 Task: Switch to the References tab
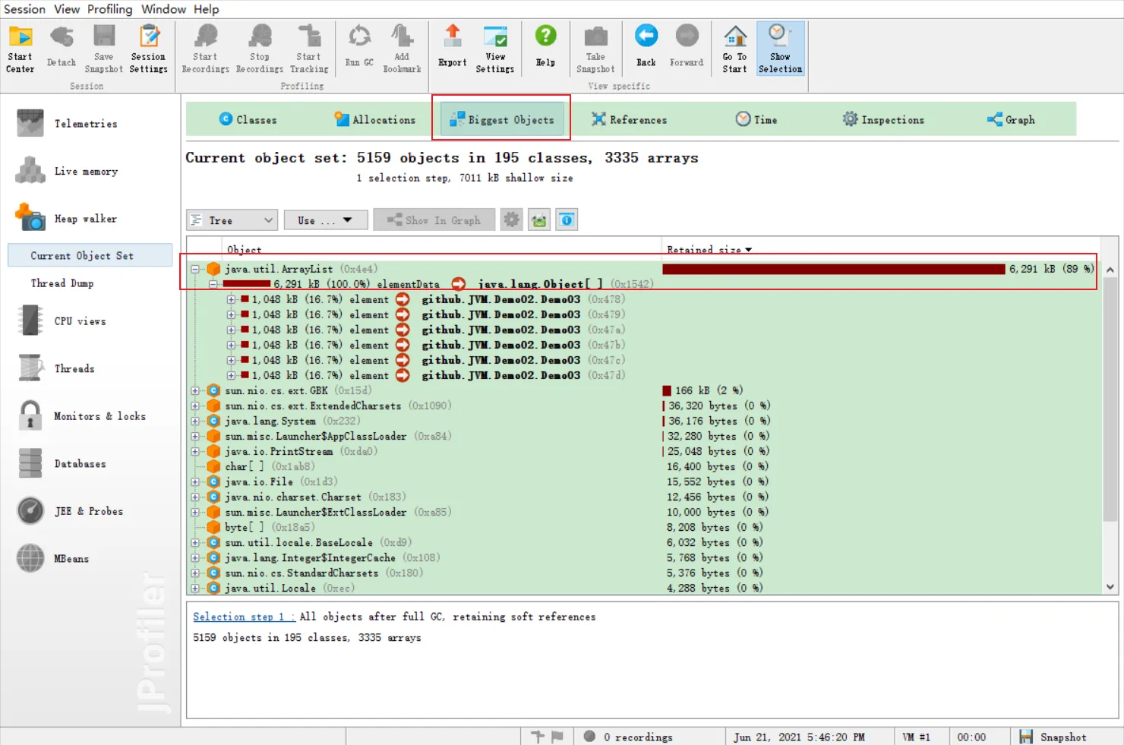(x=630, y=120)
